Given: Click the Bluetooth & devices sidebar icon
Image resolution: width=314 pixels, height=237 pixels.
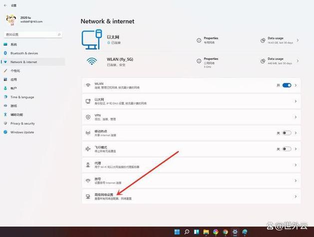Looking at the screenshot, I should (x=6, y=53).
